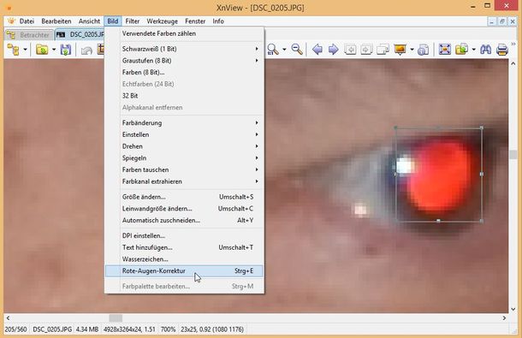Open the Info menu
Screen dimensions: 522x338
[218, 21]
